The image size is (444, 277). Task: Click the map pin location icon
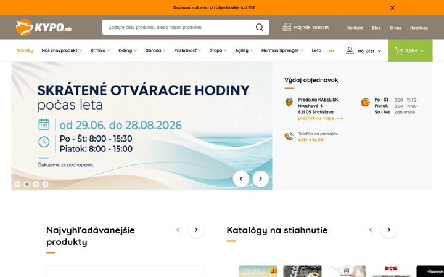point(289,102)
